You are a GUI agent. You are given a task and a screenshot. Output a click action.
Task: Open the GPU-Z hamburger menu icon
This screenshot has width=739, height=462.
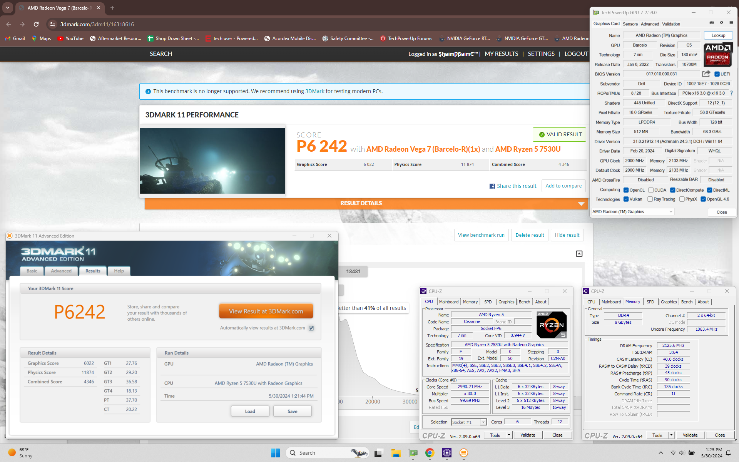click(731, 23)
